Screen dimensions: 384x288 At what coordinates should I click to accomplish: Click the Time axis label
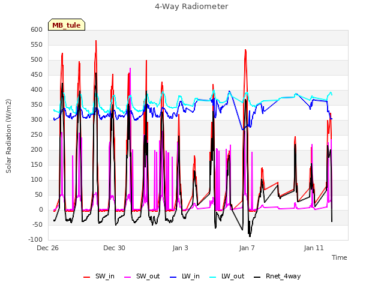[x=340, y=257]
